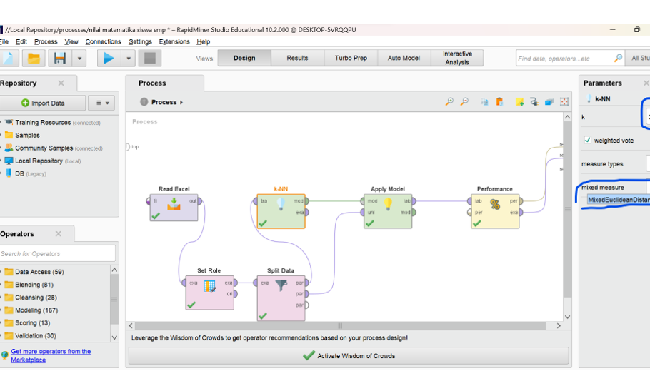This screenshot has width=650, height=381.
Task: Click the Search for Operators field
Action: pos(57,253)
